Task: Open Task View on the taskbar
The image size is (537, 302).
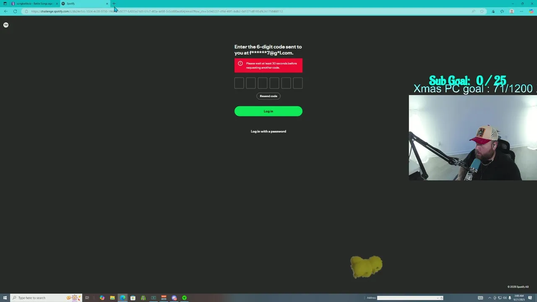Action: coord(87,298)
